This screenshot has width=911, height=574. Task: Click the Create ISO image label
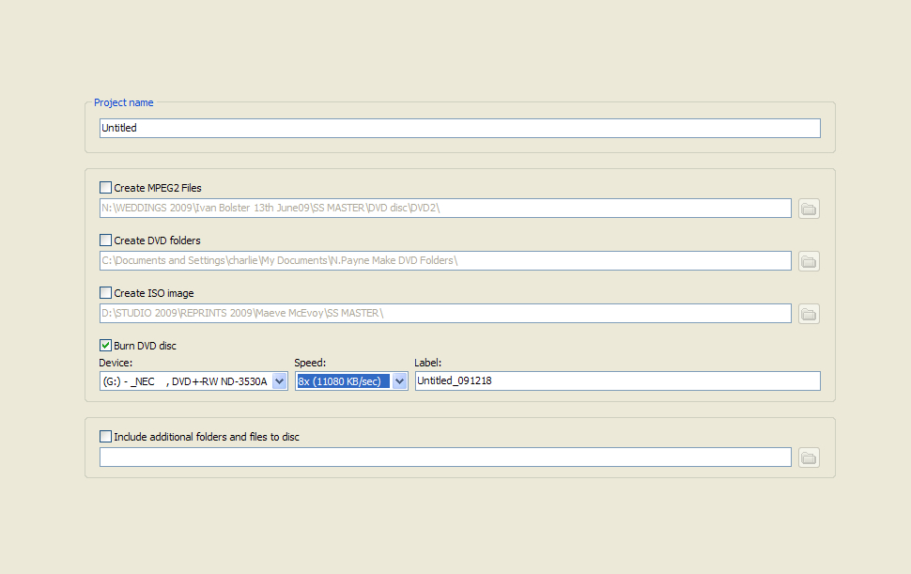[x=153, y=293]
